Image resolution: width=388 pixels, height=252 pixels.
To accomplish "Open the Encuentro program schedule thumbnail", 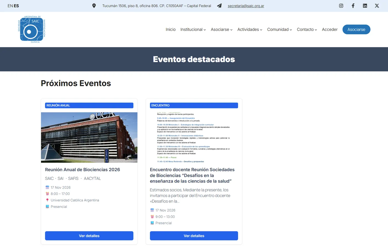I will [x=194, y=137].
